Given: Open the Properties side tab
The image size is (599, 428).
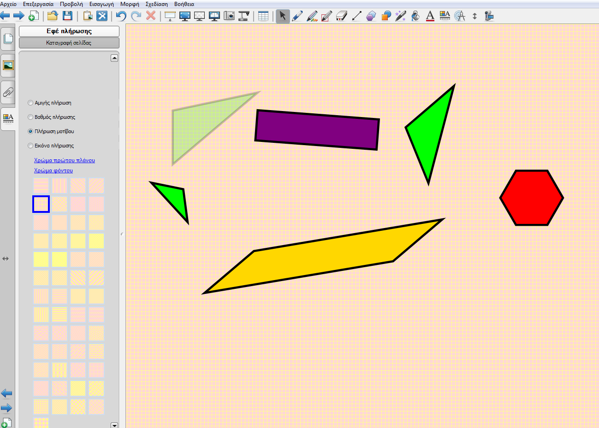Looking at the screenshot, I should (8, 118).
